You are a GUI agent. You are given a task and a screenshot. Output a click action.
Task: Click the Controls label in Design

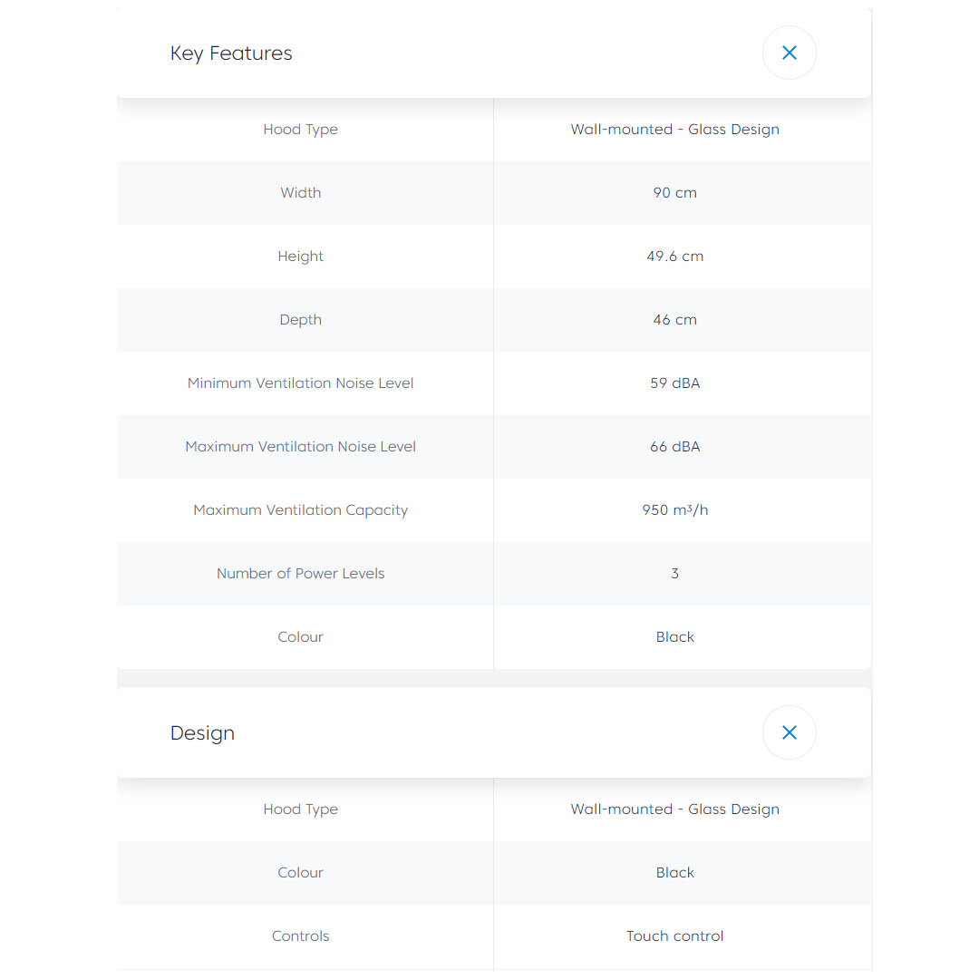300,936
